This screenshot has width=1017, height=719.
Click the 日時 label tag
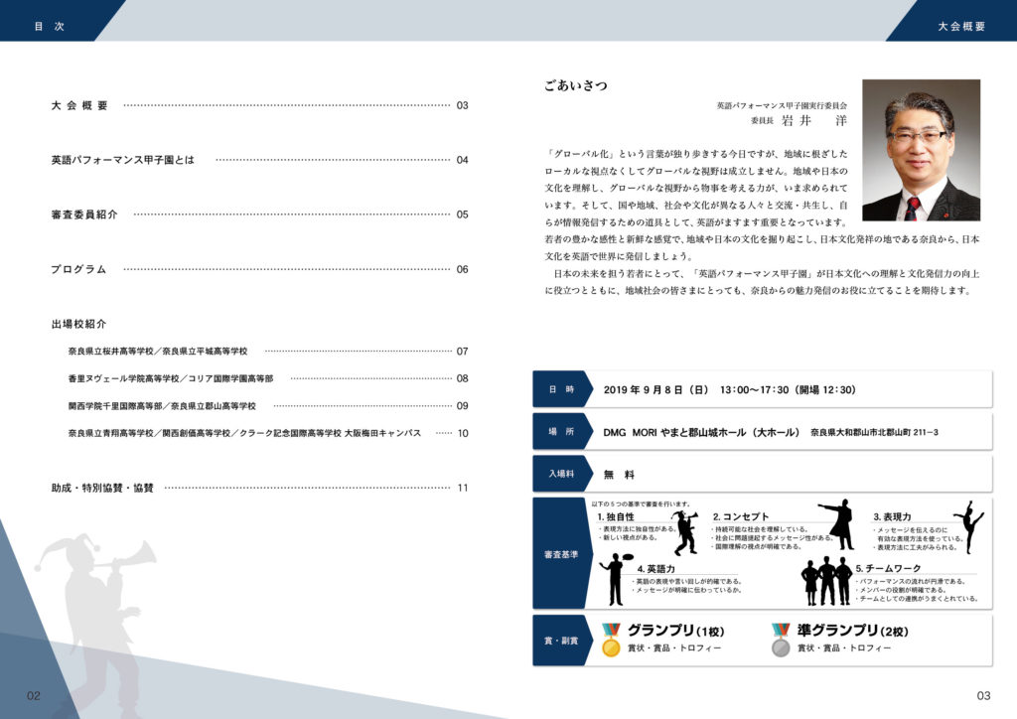point(562,389)
